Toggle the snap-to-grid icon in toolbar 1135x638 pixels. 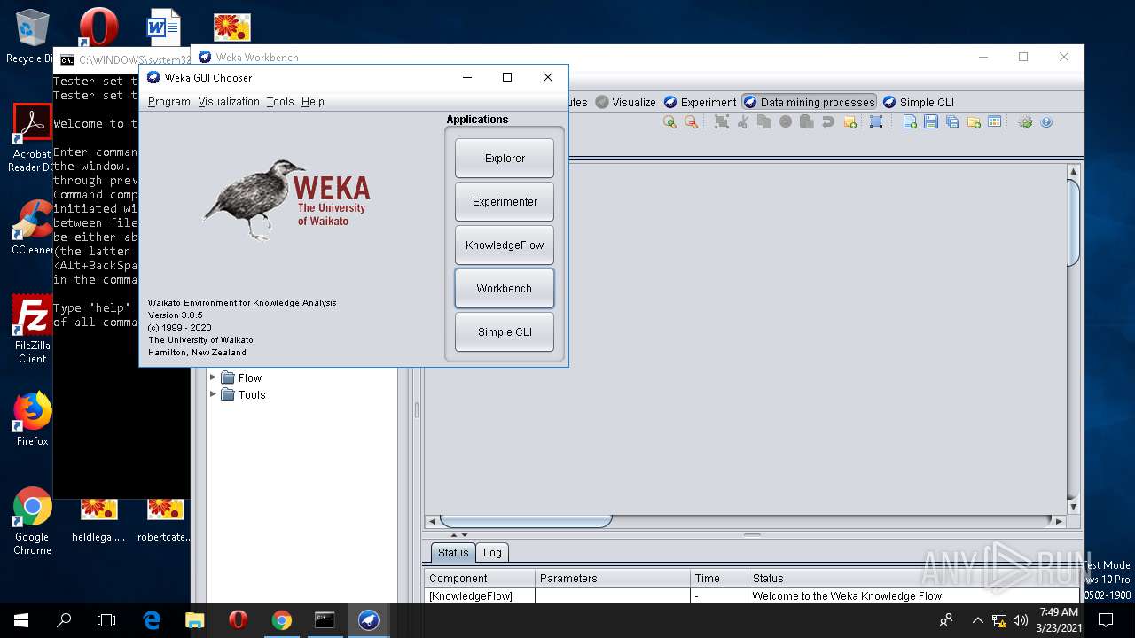tap(876, 122)
